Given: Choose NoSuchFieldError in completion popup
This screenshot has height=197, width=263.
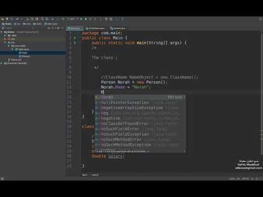Looking at the screenshot, I should click(140, 129).
